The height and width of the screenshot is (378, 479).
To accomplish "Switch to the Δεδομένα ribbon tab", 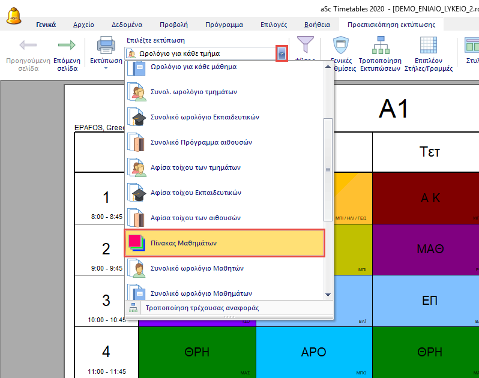I will tap(127, 25).
